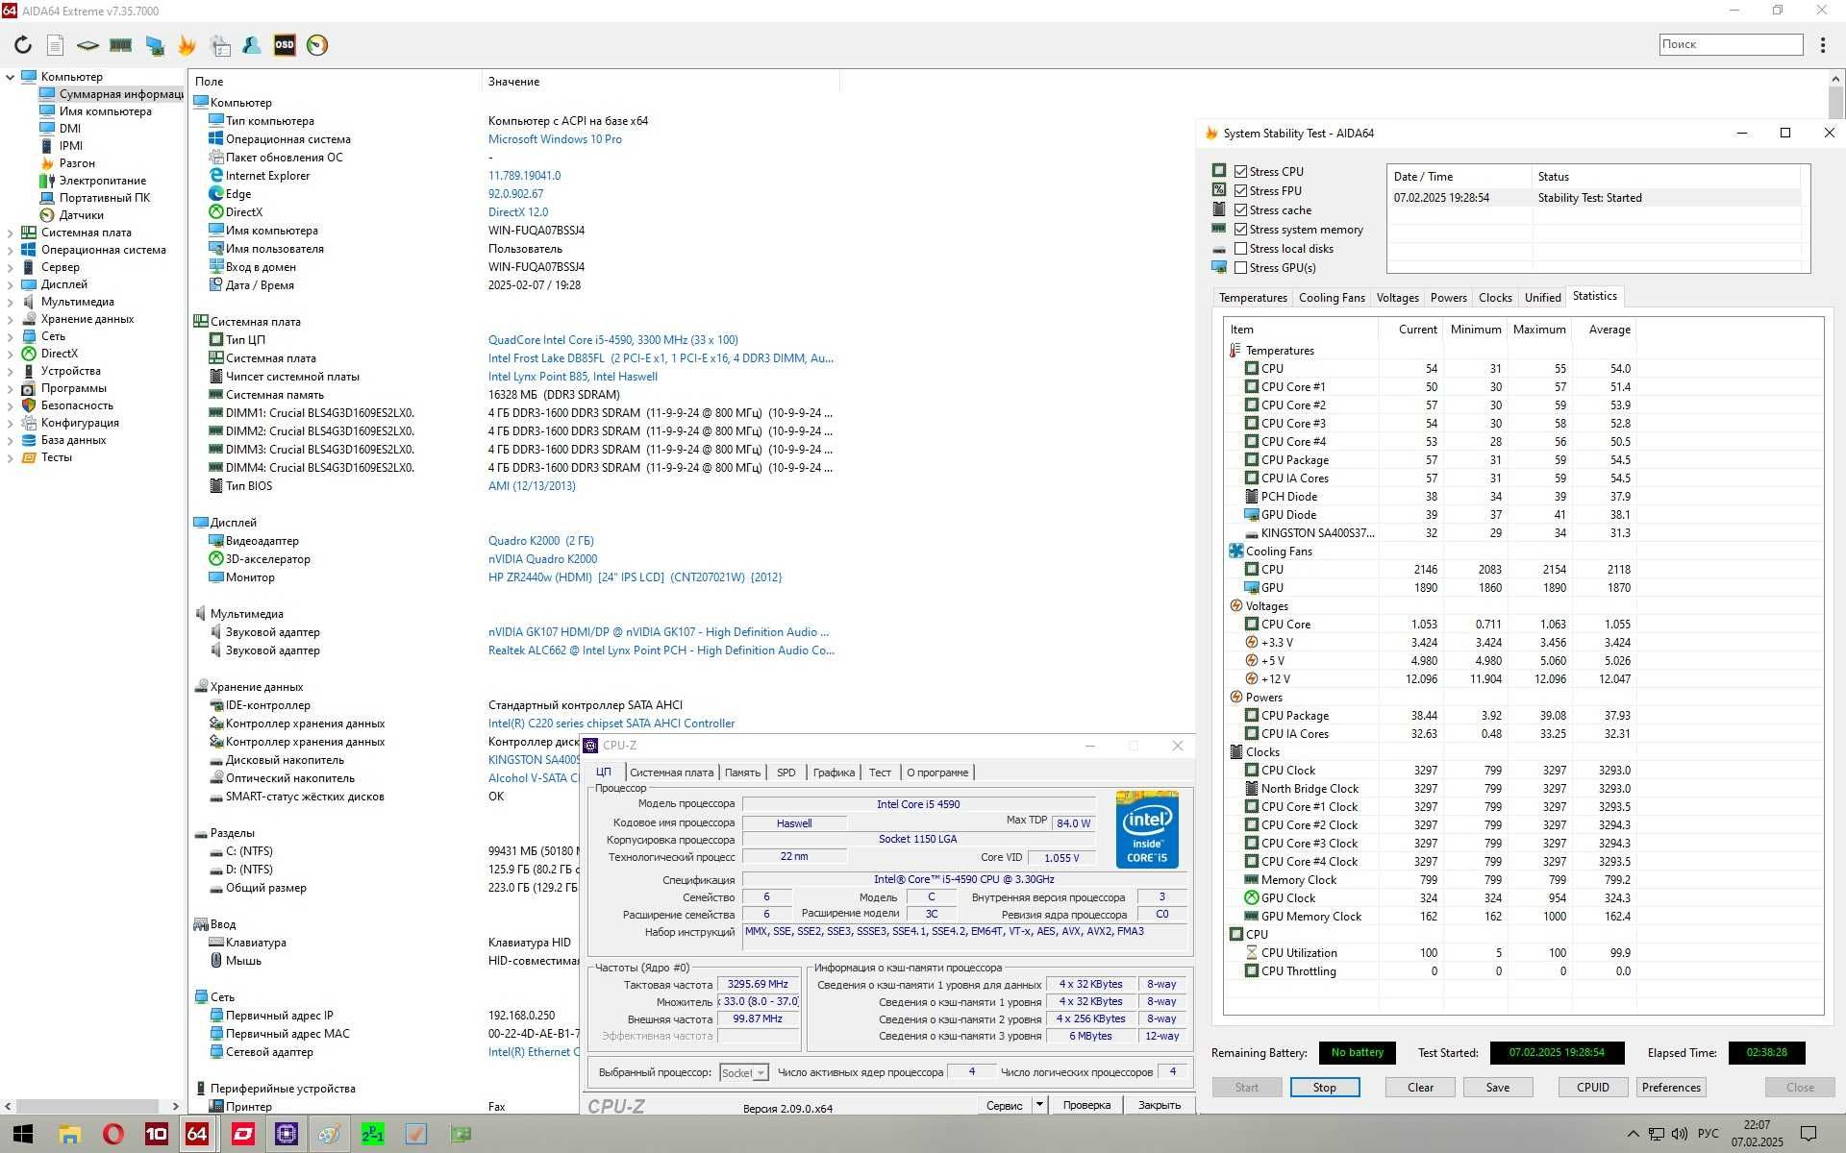
Task: Open File Explorer from the taskbar
Action: point(70,1134)
